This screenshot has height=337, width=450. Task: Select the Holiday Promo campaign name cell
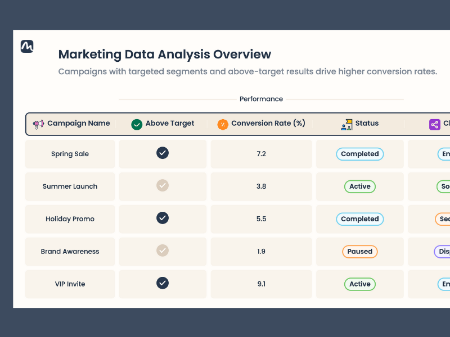pyautogui.click(x=70, y=219)
